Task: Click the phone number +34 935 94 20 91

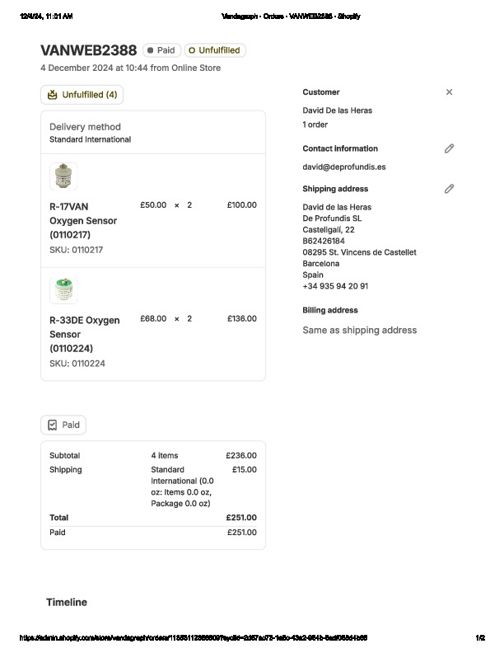Action: coord(335,286)
